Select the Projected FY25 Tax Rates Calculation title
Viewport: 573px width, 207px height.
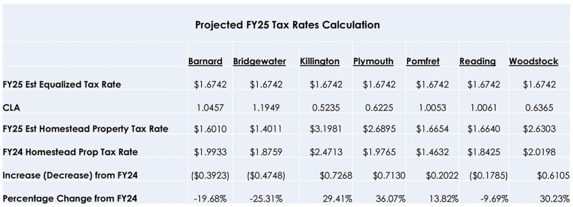(x=287, y=25)
